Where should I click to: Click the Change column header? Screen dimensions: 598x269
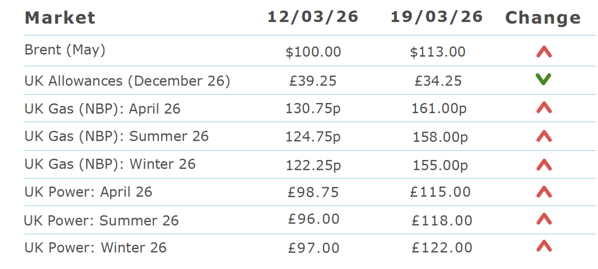pyautogui.click(x=543, y=18)
